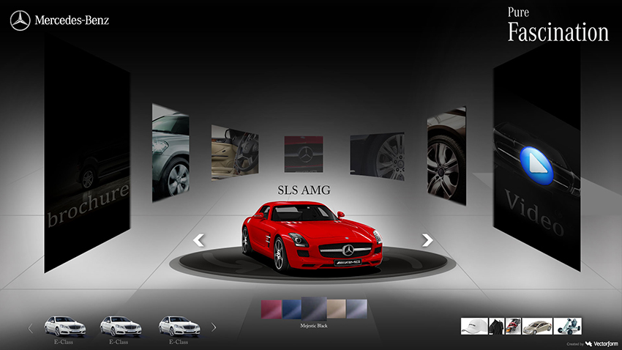Click the Mercedes-Benz star logo
Image resolution: width=622 pixels, height=350 pixels.
coord(20,21)
